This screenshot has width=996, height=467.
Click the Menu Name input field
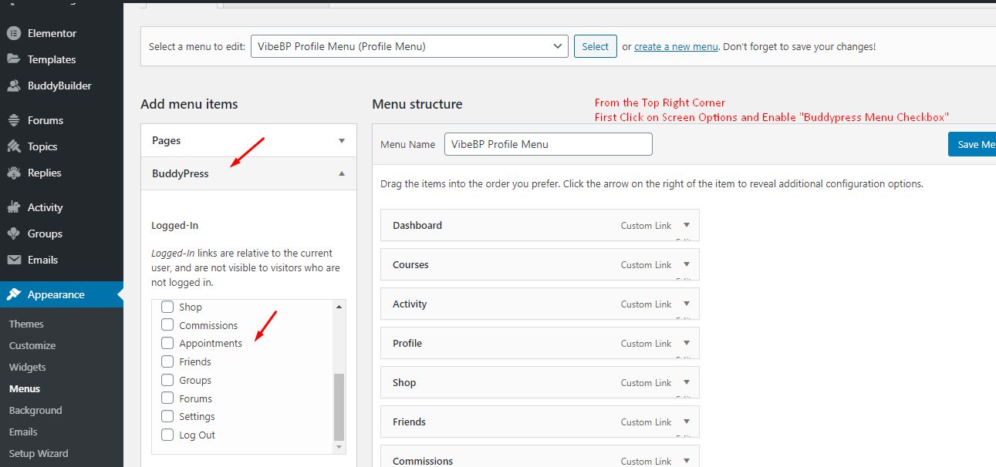(x=549, y=144)
